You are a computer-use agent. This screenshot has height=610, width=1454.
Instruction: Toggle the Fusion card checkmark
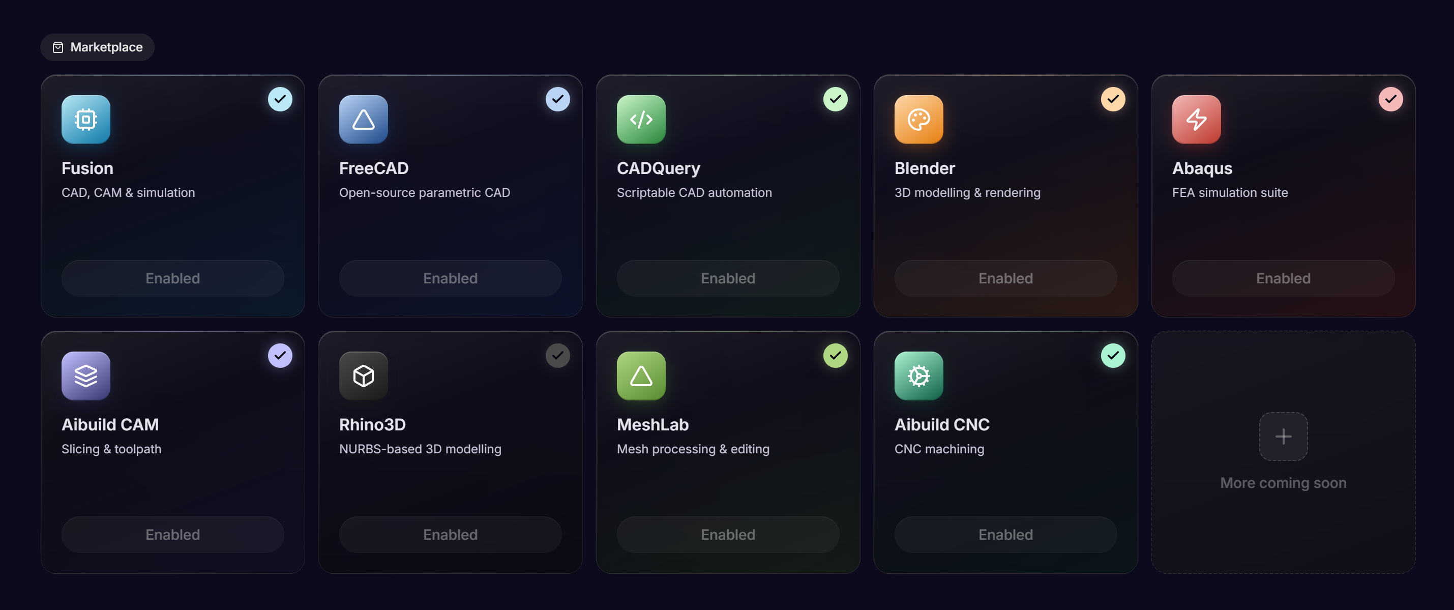point(280,99)
